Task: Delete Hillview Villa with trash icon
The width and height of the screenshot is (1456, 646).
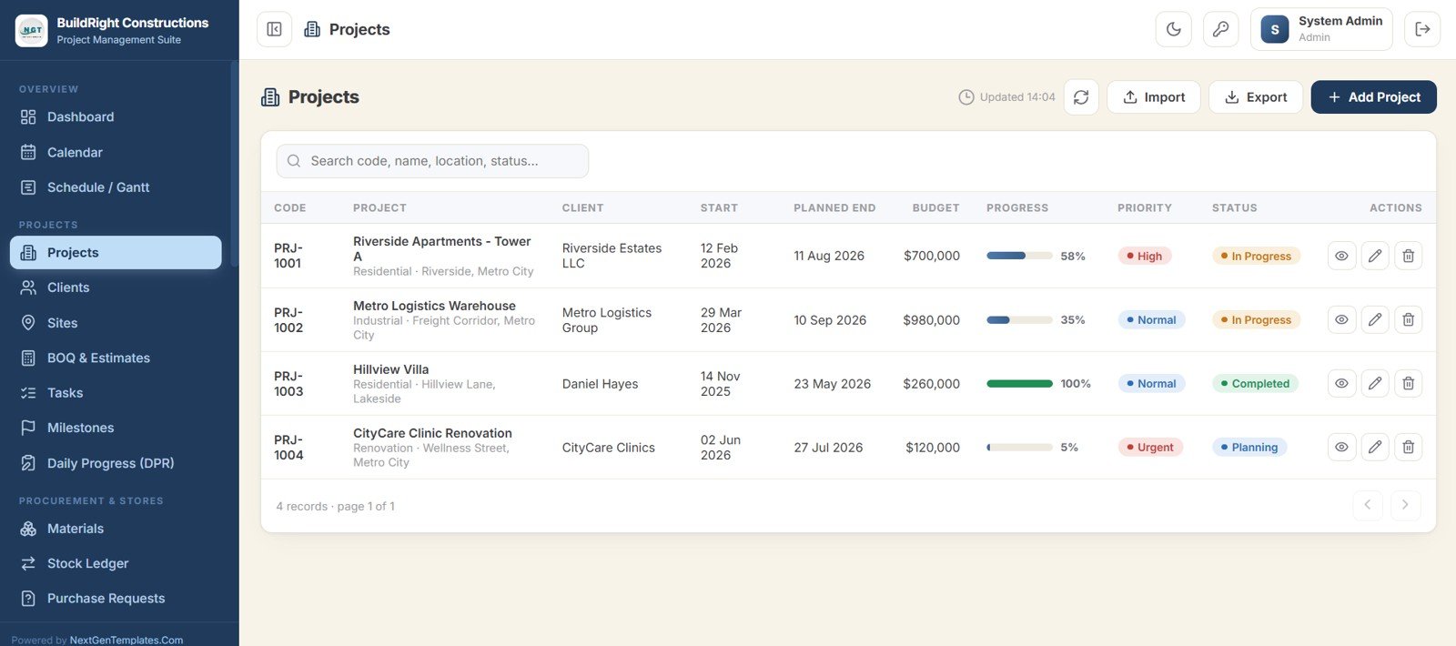Action: tap(1408, 383)
